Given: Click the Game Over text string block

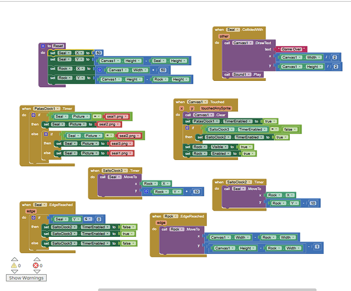Looking at the screenshot, I should coord(291,49).
